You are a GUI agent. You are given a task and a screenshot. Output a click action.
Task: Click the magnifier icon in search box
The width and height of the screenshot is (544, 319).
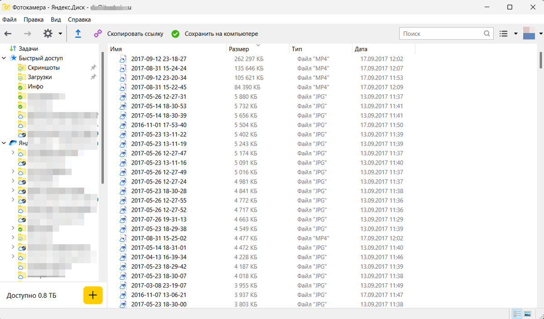[x=487, y=34]
